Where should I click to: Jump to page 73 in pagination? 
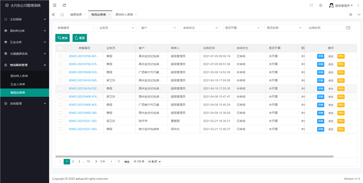coord(88,162)
